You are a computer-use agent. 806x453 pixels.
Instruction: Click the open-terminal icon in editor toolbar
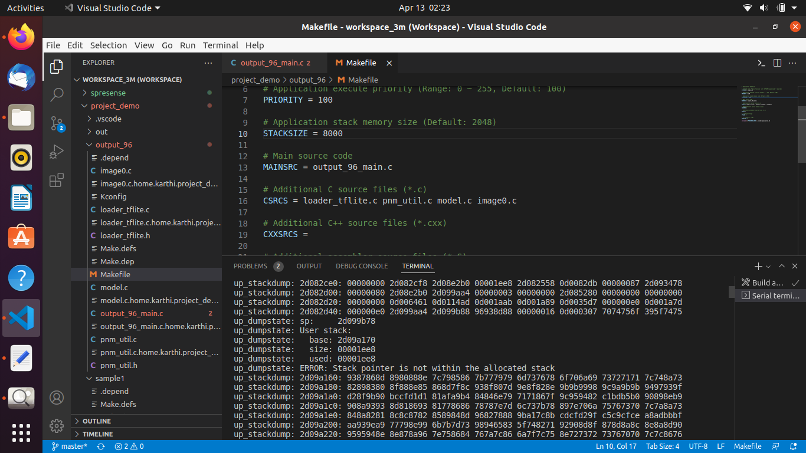[x=762, y=63]
